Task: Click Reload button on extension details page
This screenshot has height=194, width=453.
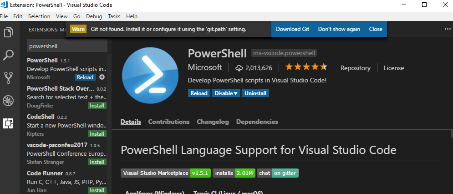Action: 199,93
